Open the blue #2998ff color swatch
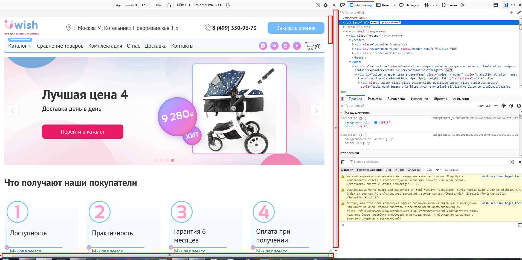Viewport: 522px width, 260px height. (x=376, y=123)
